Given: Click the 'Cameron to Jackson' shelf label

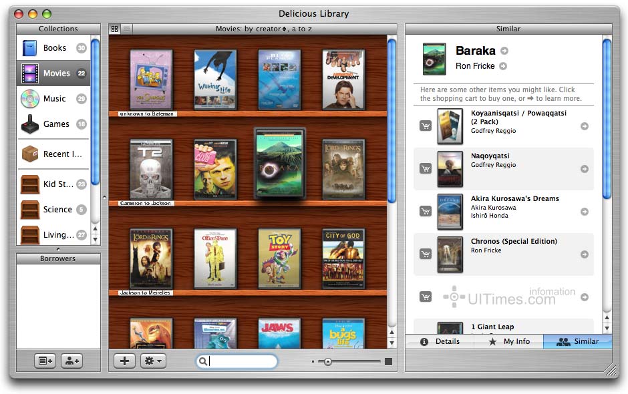Looking at the screenshot, I should [146, 204].
